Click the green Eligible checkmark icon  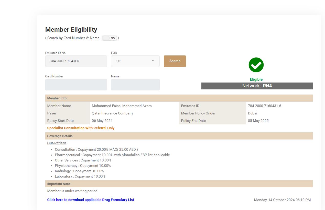[256, 65]
